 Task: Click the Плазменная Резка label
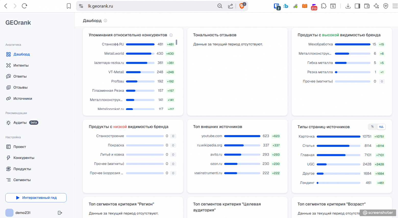pyautogui.click(x=108, y=91)
